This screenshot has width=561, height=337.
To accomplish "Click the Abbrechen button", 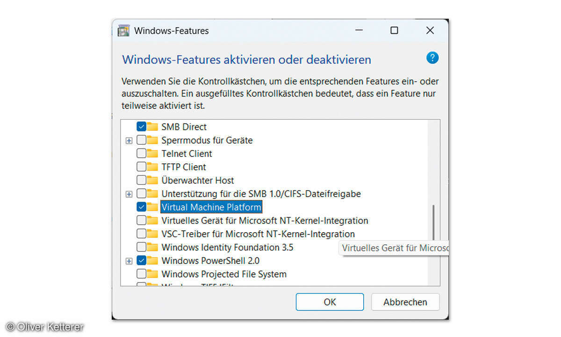I will pos(405,302).
